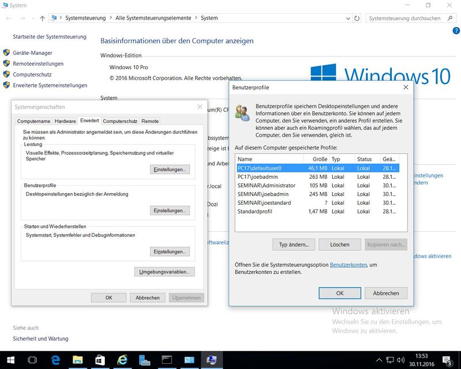461x369 pixels.
Task: Click the shield icon beside Remoteeinstellungen
Action: (x=6, y=63)
